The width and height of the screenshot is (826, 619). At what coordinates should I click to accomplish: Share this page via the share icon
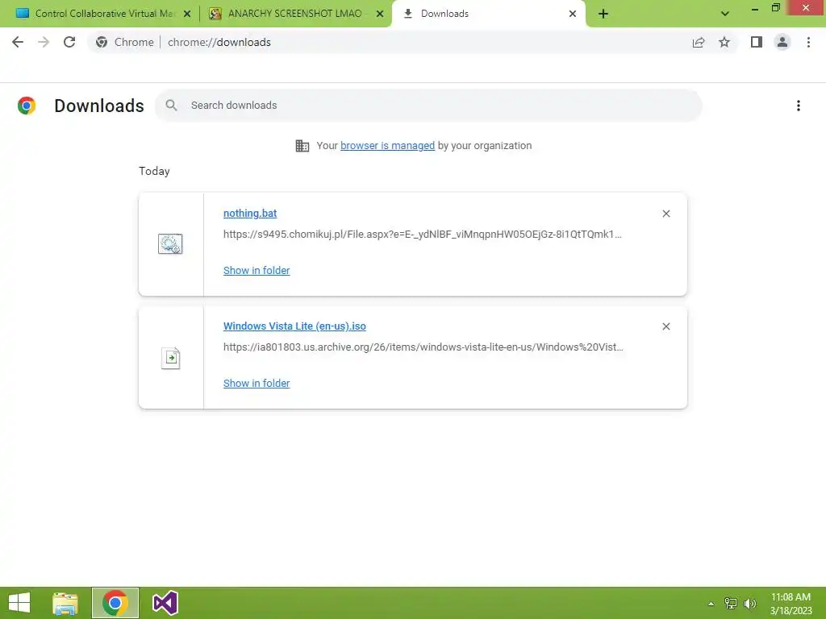pyautogui.click(x=699, y=42)
